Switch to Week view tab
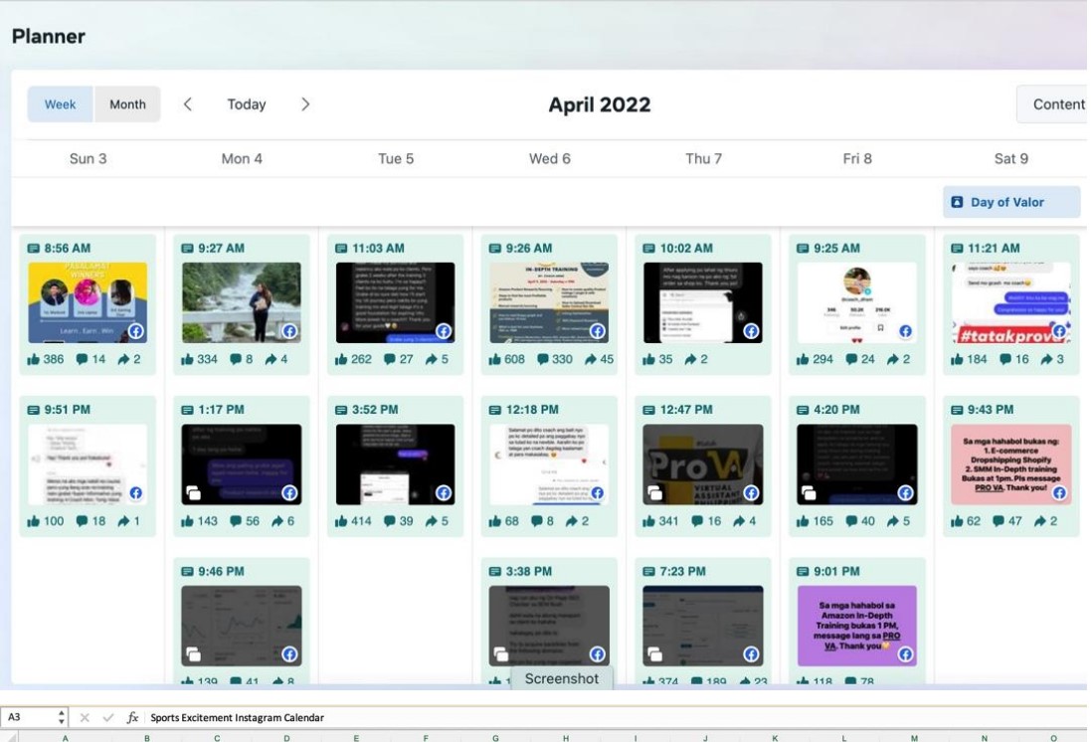 tap(60, 104)
